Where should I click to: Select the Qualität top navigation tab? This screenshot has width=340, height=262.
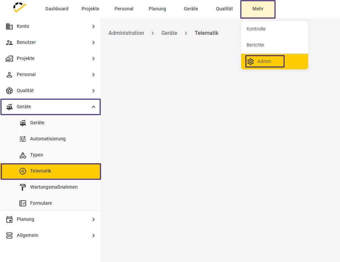click(x=224, y=9)
